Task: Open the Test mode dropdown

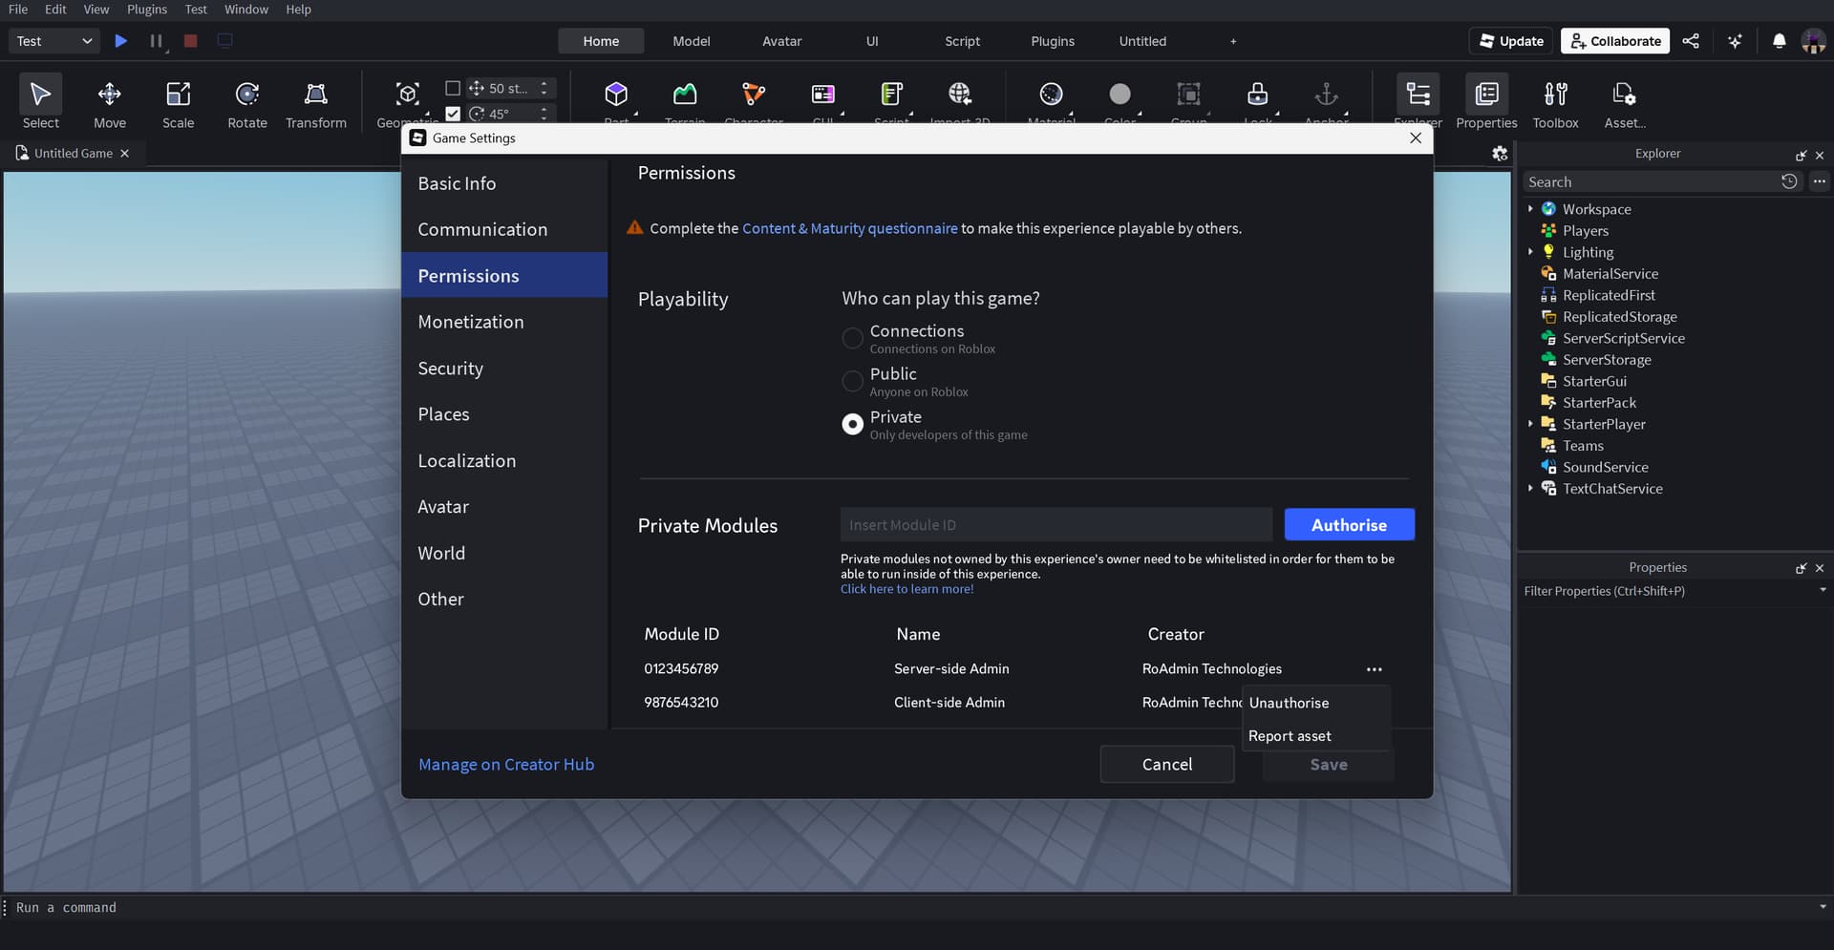Action: click(54, 41)
